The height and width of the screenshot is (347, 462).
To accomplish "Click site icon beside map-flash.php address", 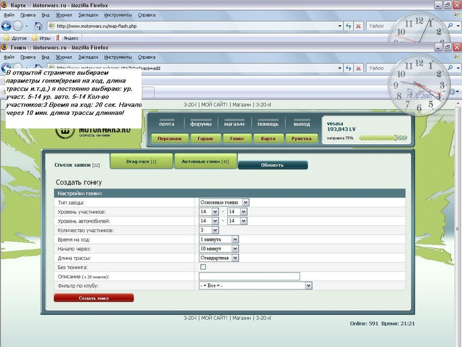I will tap(52, 26).
